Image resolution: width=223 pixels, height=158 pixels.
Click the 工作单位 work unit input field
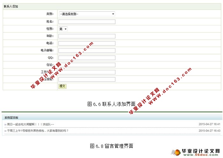[x=87, y=72]
